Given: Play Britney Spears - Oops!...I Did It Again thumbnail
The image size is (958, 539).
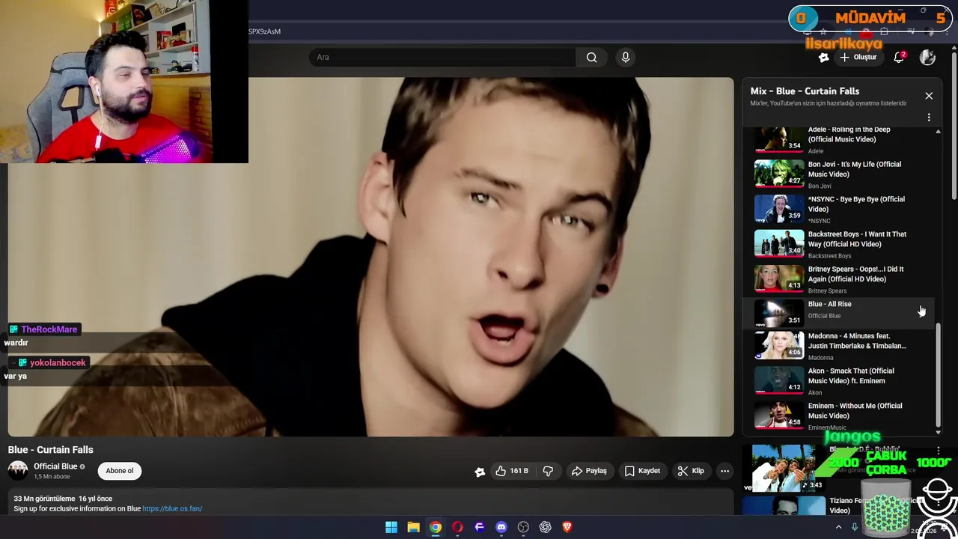Looking at the screenshot, I should click(779, 278).
